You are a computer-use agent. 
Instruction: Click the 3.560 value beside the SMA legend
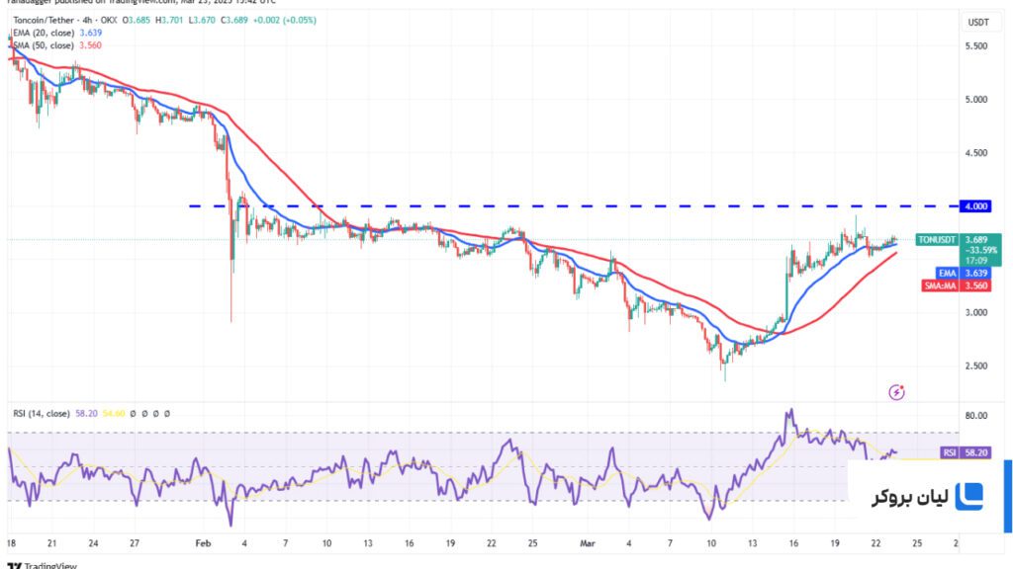[90, 45]
